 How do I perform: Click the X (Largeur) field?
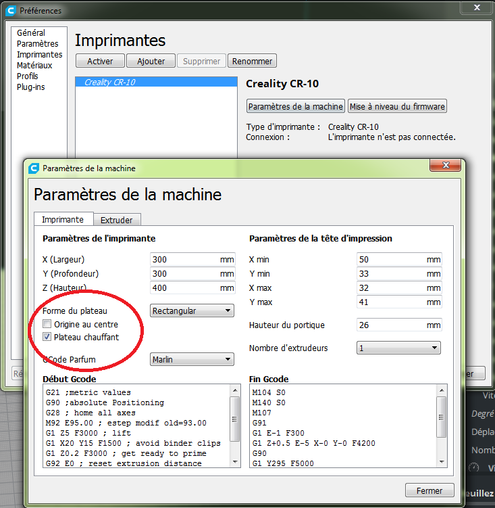(192, 260)
